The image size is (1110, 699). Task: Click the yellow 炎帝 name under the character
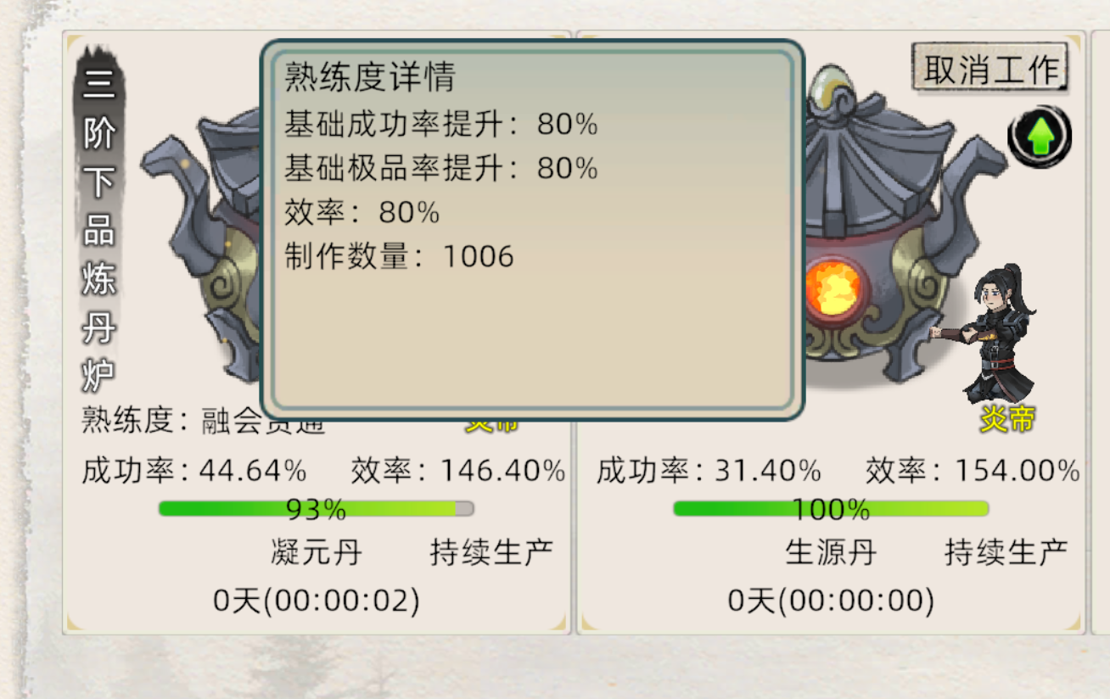point(1007,418)
